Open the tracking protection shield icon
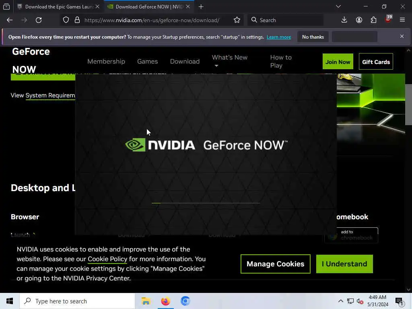 coord(66,20)
